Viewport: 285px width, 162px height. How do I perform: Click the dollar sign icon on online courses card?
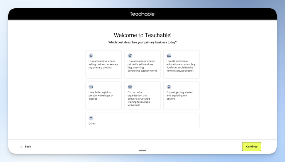point(91,56)
